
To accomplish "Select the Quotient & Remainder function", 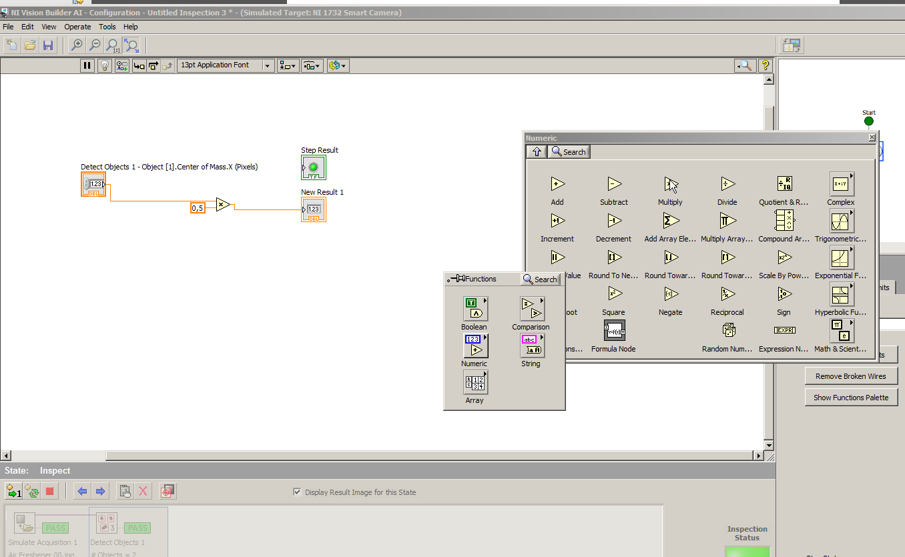I will click(784, 184).
